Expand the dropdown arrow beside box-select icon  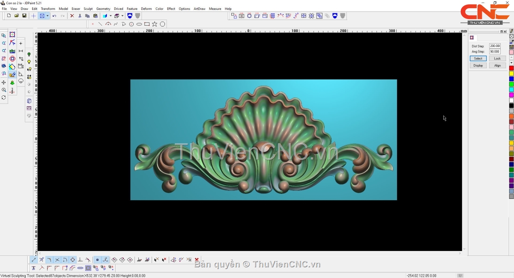tap(47, 16)
